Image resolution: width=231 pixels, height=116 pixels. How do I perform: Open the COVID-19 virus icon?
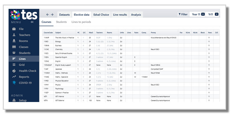click(14, 83)
